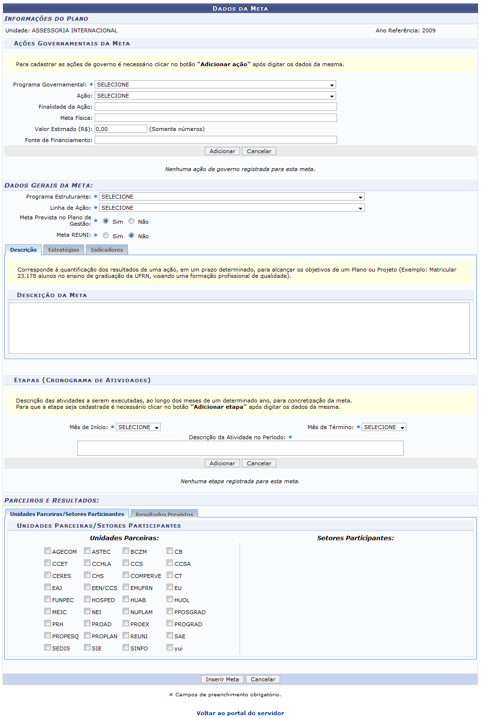Click the Inserir Meta button
This screenshot has width=481, height=719.
point(222,679)
